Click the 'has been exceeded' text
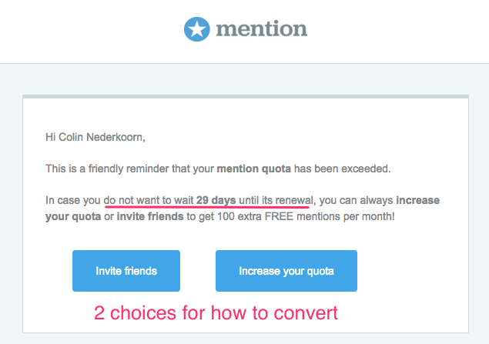Image resolution: width=489 pixels, height=344 pixels. pyautogui.click(x=342, y=169)
